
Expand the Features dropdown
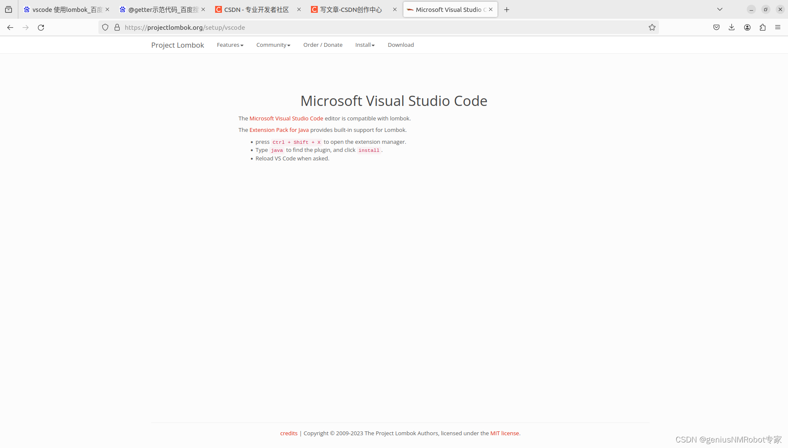coord(230,45)
